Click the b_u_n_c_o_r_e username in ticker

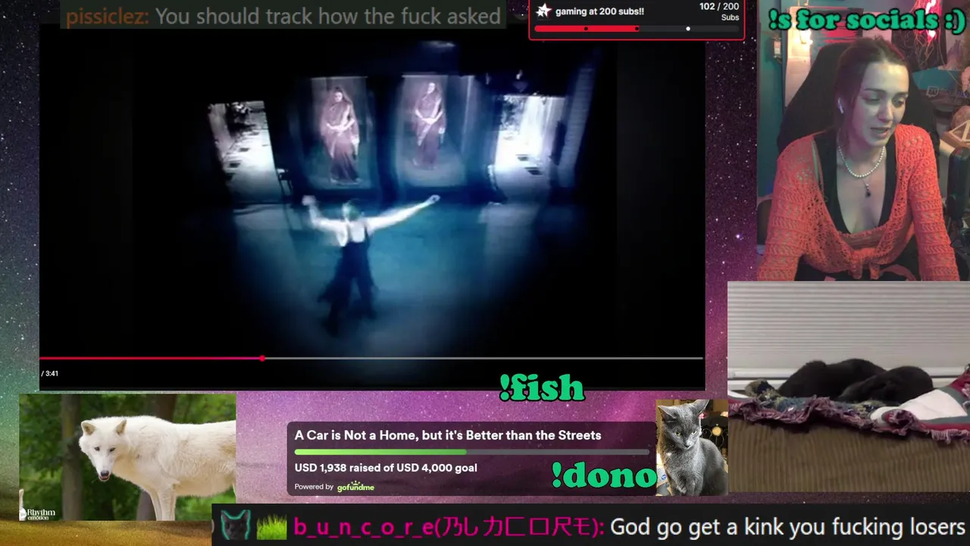[x=449, y=527]
